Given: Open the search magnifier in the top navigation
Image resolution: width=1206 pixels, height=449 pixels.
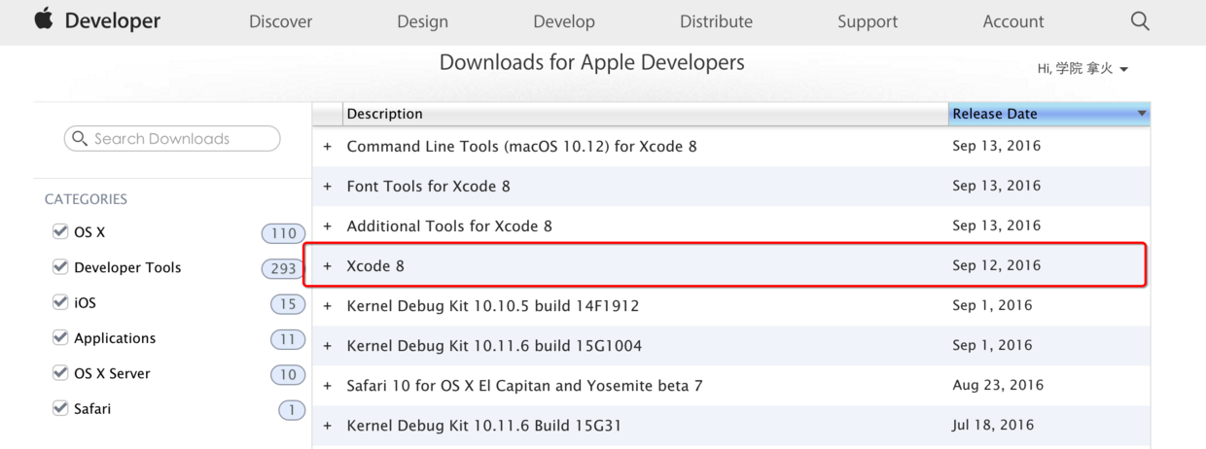Looking at the screenshot, I should (1140, 21).
